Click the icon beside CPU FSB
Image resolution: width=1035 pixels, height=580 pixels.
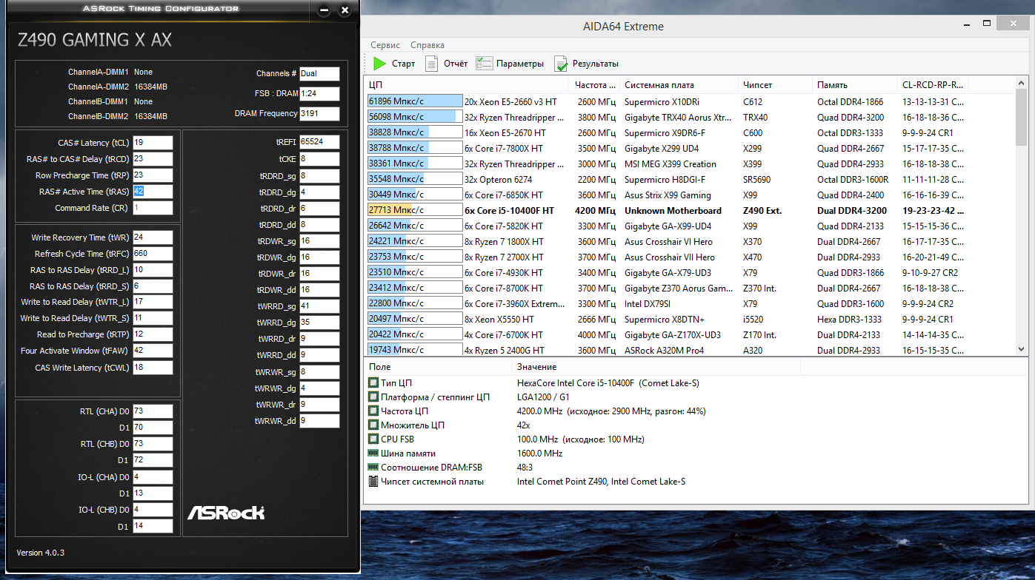pos(373,439)
